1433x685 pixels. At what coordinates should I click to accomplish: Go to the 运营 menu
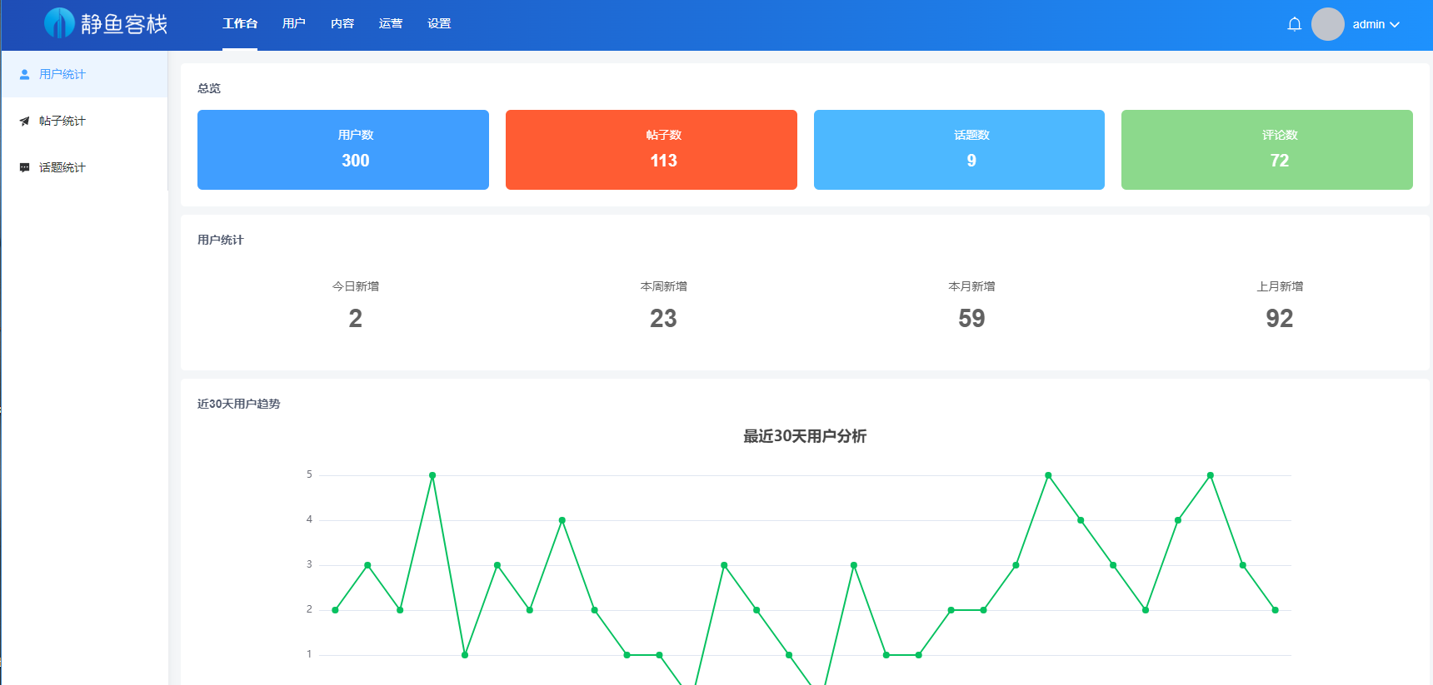[391, 23]
